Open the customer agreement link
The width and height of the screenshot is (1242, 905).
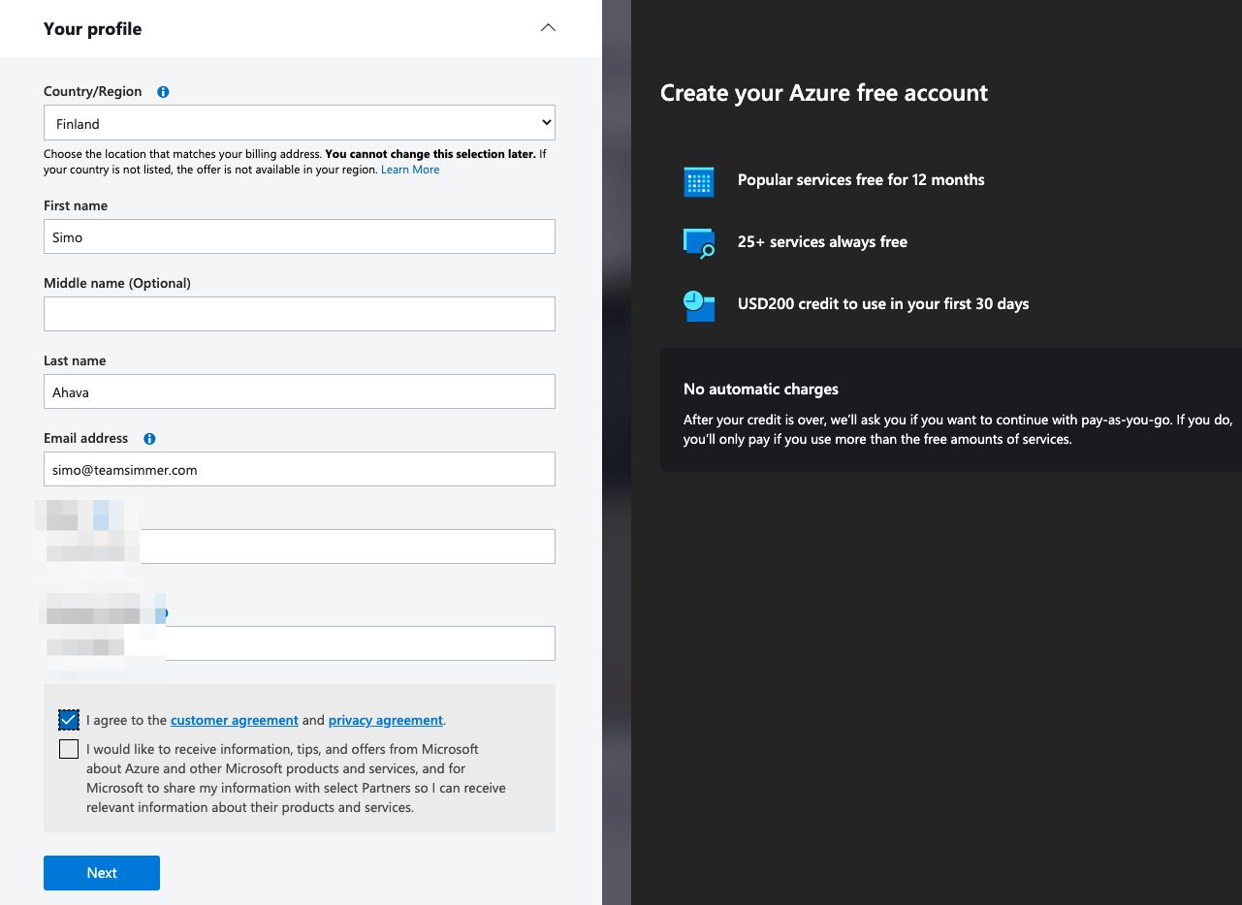click(235, 720)
